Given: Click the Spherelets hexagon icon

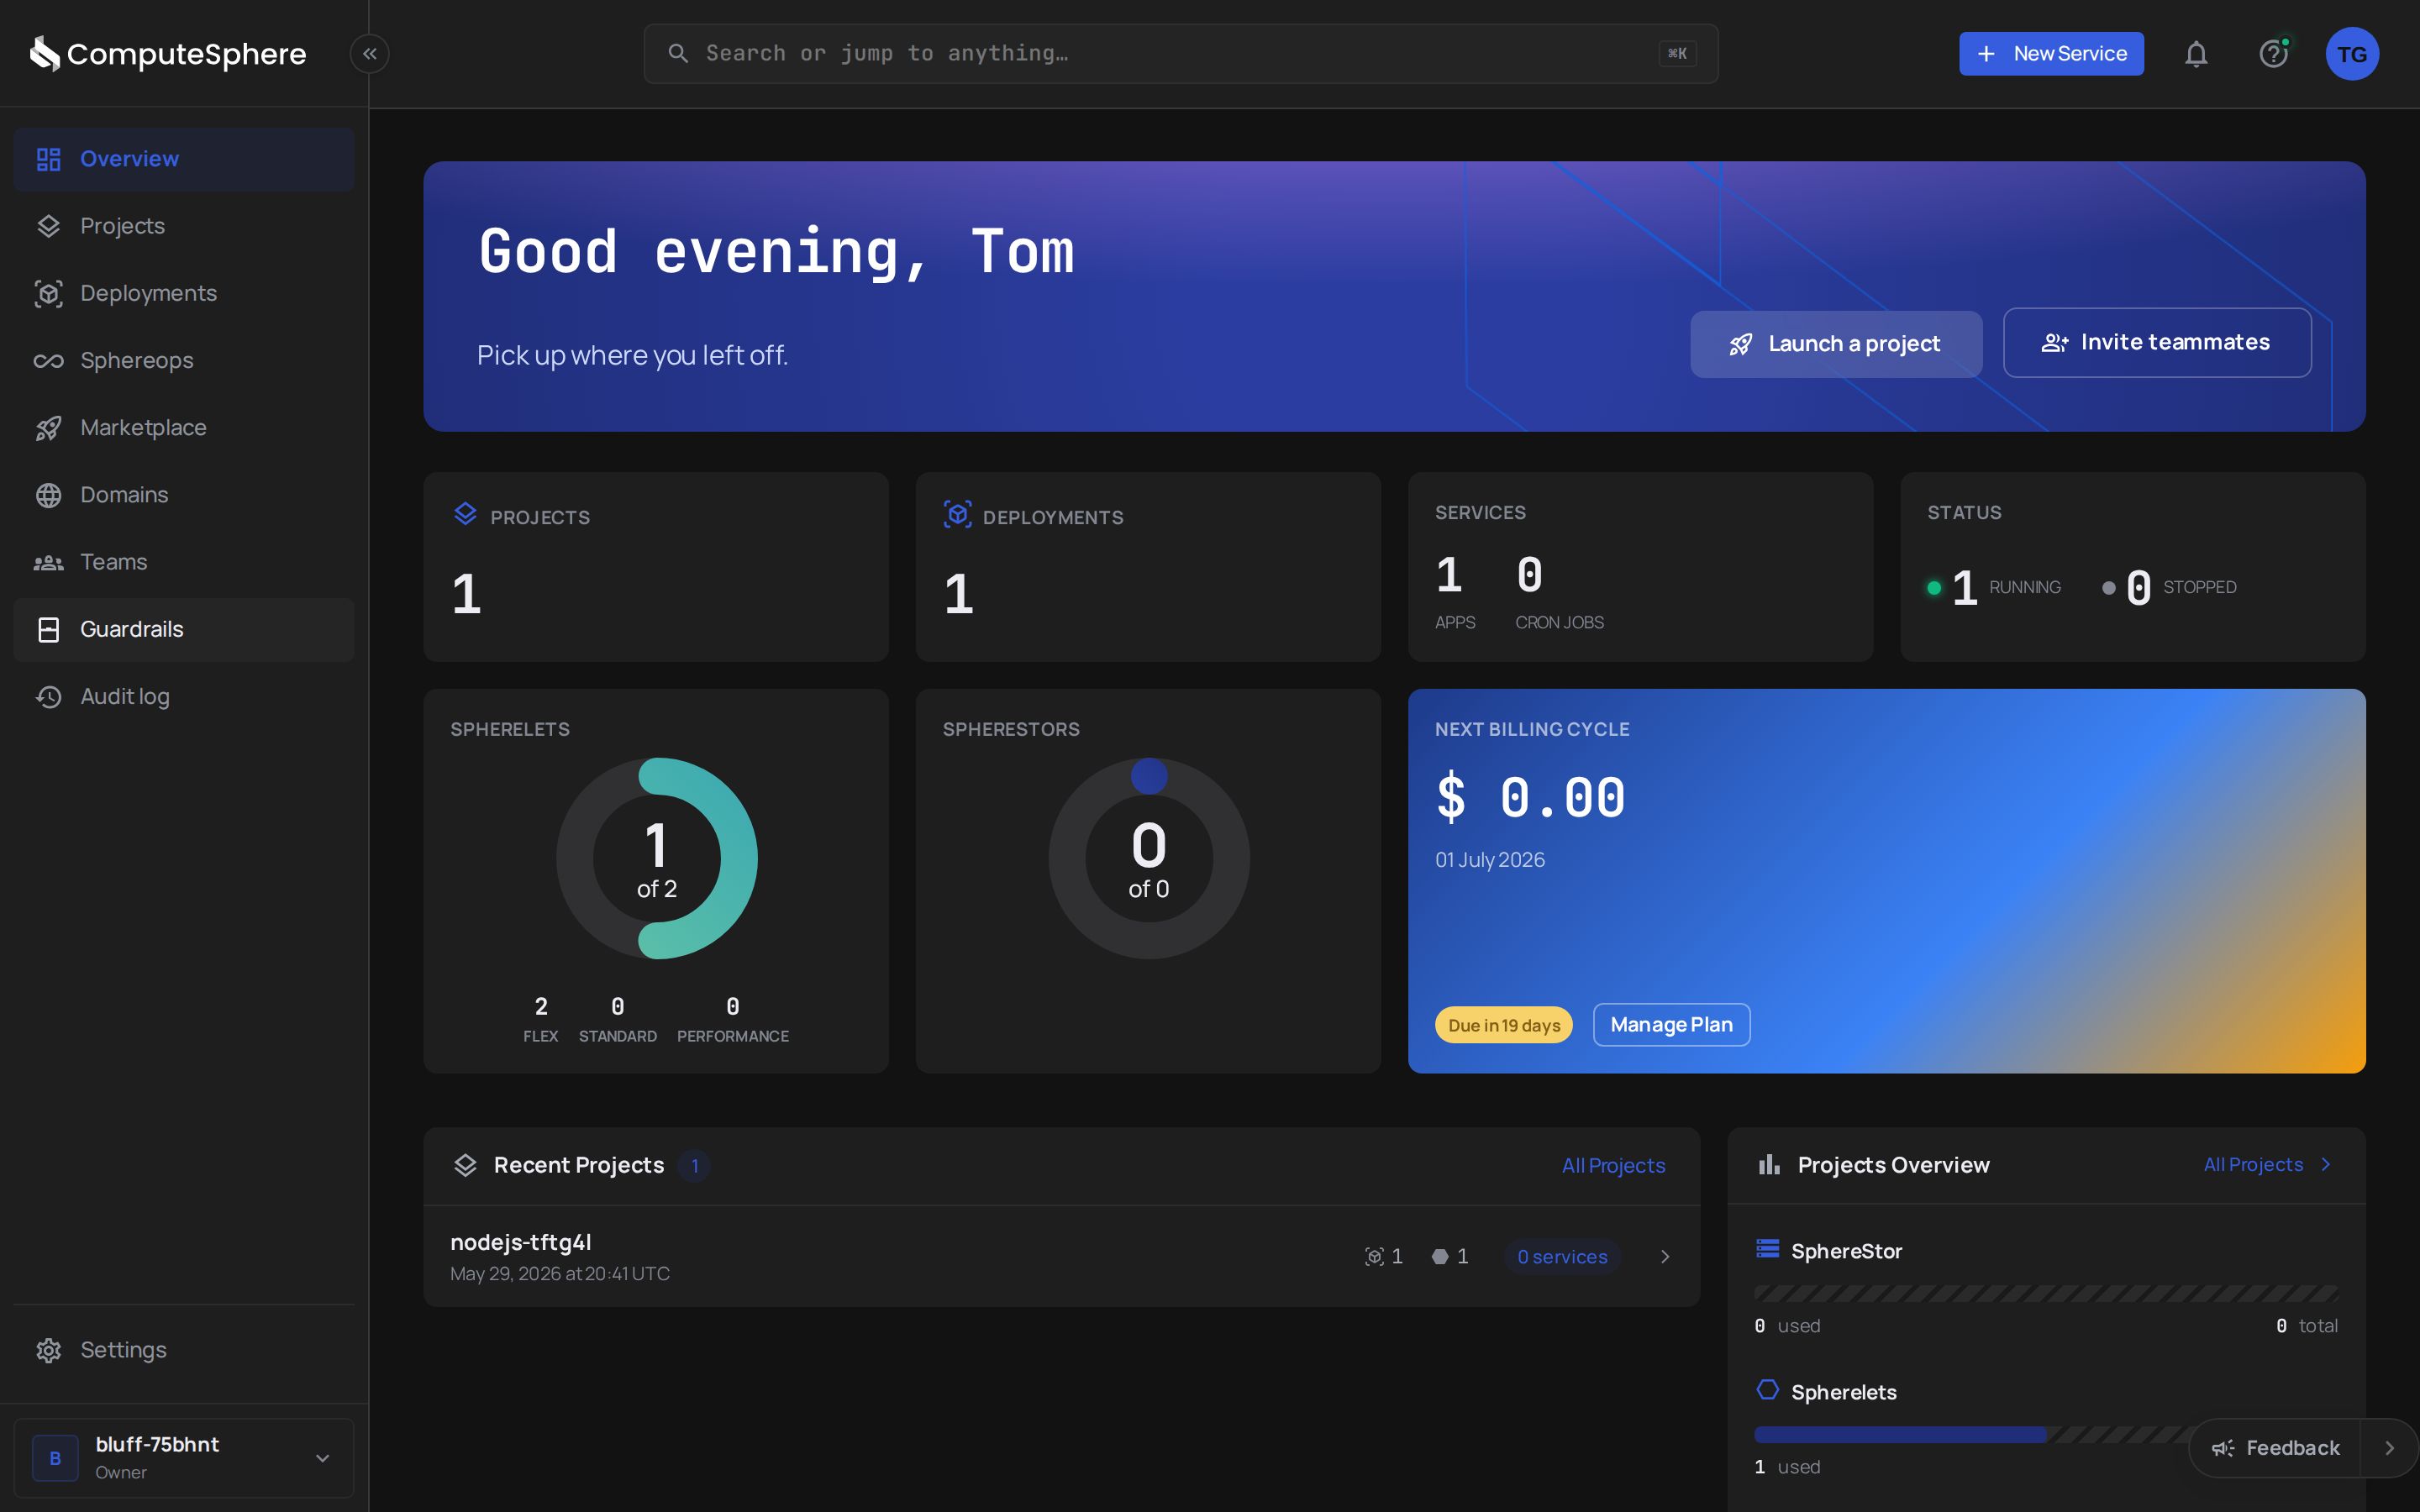Looking at the screenshot, I should click(x=1768, y=1390).
